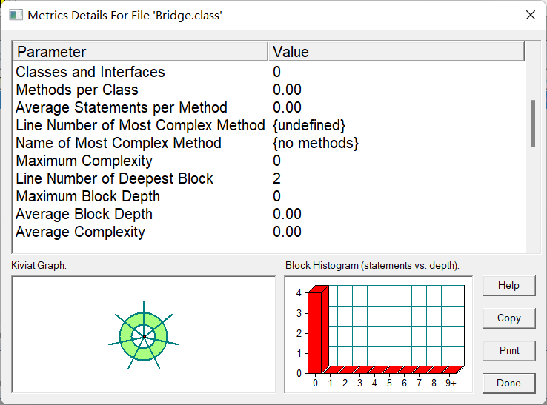Click the red histogram bar at depth 0
This screenshot has height=405, width=547.
point(315,332)
